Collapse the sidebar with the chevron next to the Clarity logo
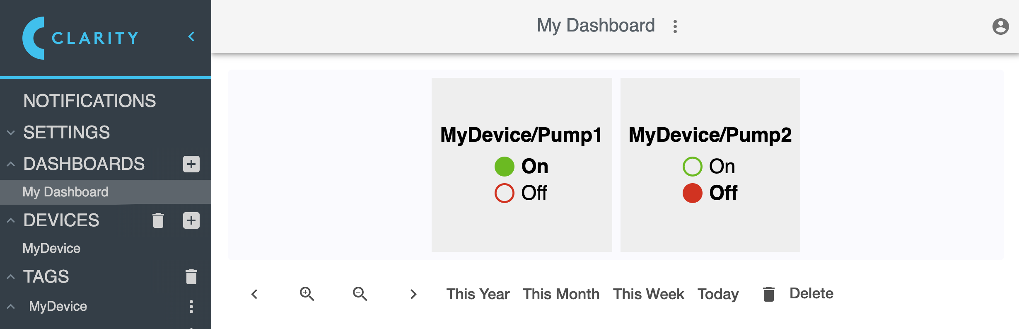 click(x=191, y=37)
